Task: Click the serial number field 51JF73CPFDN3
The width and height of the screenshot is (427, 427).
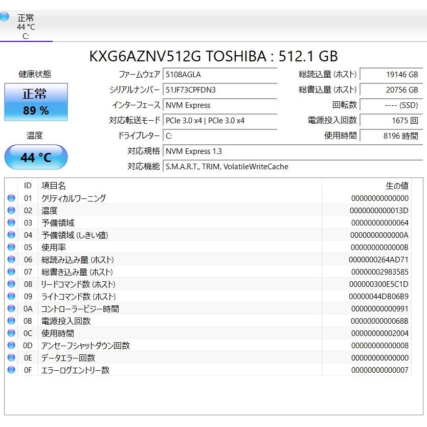Action: point(220,89)
